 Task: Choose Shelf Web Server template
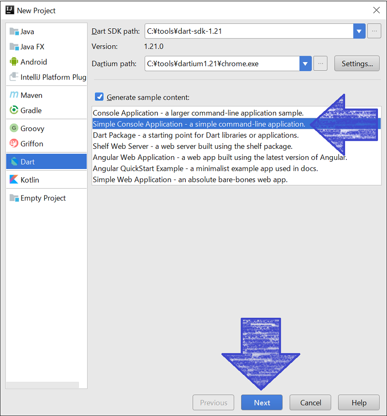(236, 146)
